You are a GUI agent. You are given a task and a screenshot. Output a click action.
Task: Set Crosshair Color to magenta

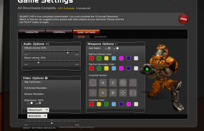(x=129, y=104)
